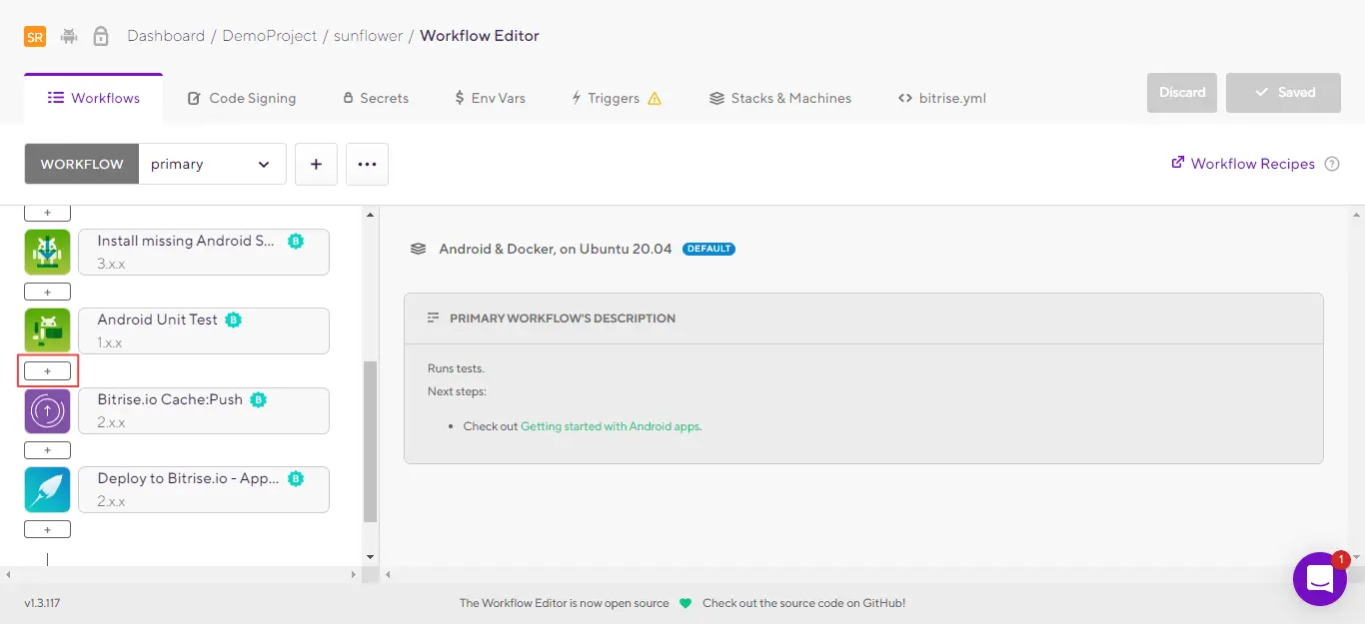Image resolution: width=1365 pixels, height=624 pixels.
Task: Click the orange SR app avatar icon
Action: coord(35,37)
